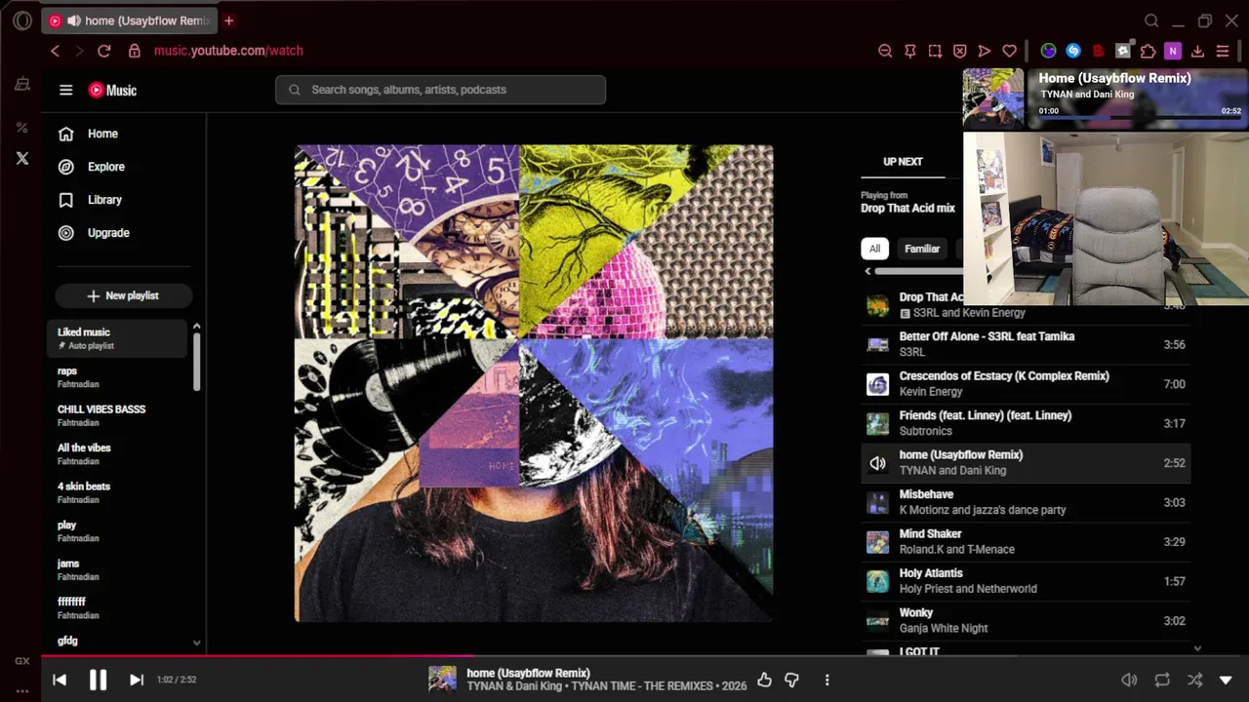1249x702 pixels.
Task: Open the browser easy setup menu
Action: [1223, 51]
